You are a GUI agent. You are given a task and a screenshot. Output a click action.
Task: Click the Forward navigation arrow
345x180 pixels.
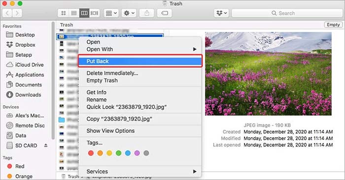point(17,13)
